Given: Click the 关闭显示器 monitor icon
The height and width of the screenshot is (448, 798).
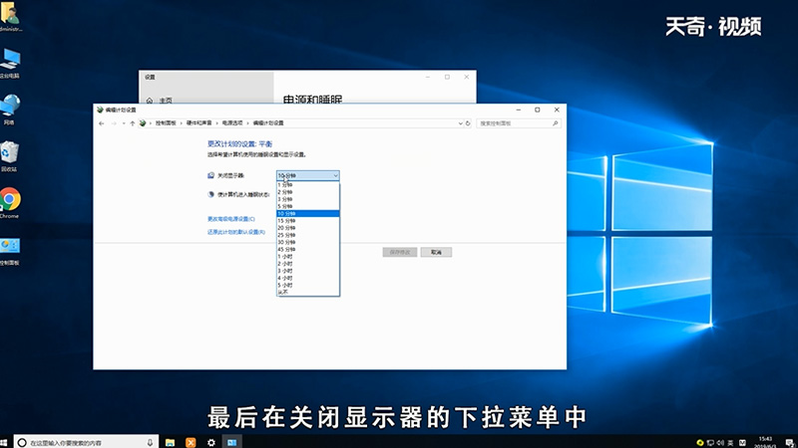Looking at the screenshot, I should [210, 175].
